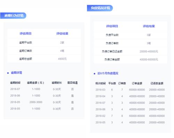Click 0-30天 in the 2000-3000 row

click(x=57, y=102)
